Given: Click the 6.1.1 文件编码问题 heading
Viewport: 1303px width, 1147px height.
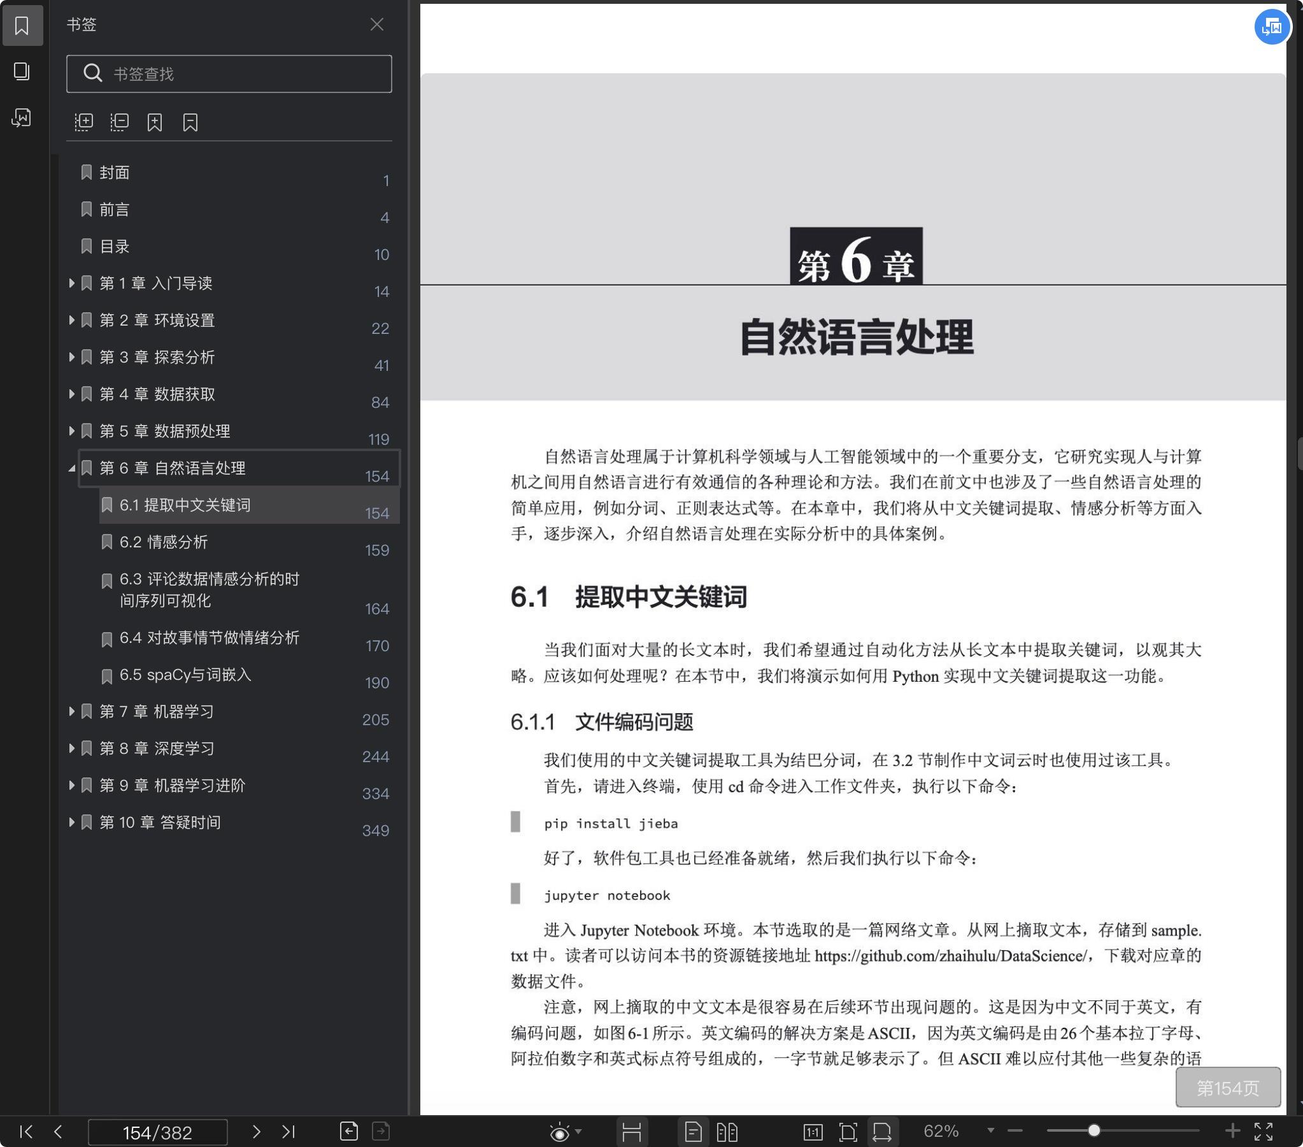Looking at the screenshot, I should (x=602, y=721).
